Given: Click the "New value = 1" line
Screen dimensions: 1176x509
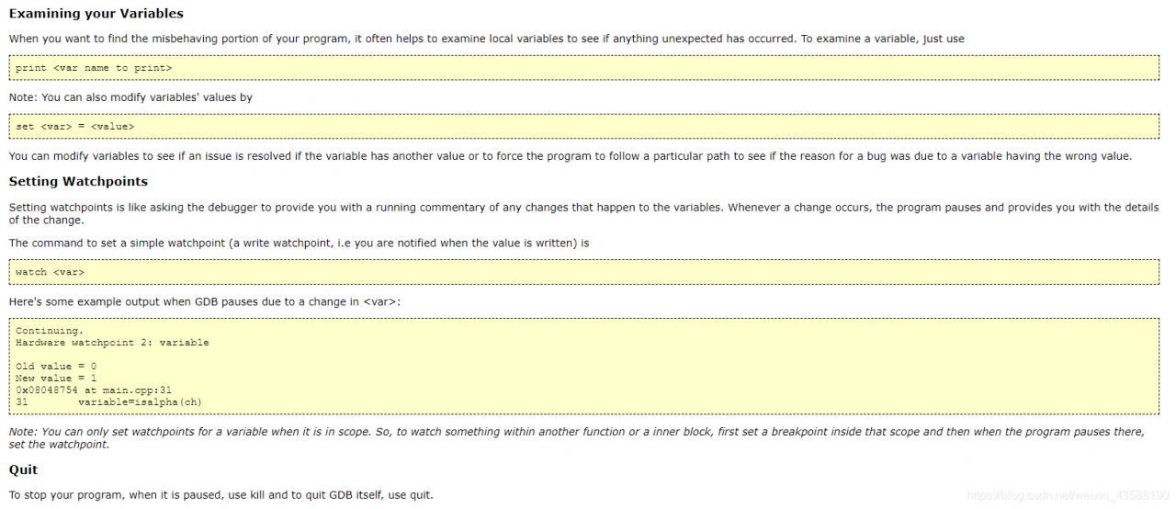Looking at the screenshot, I should pyautogui.click(x=56, y=379).
